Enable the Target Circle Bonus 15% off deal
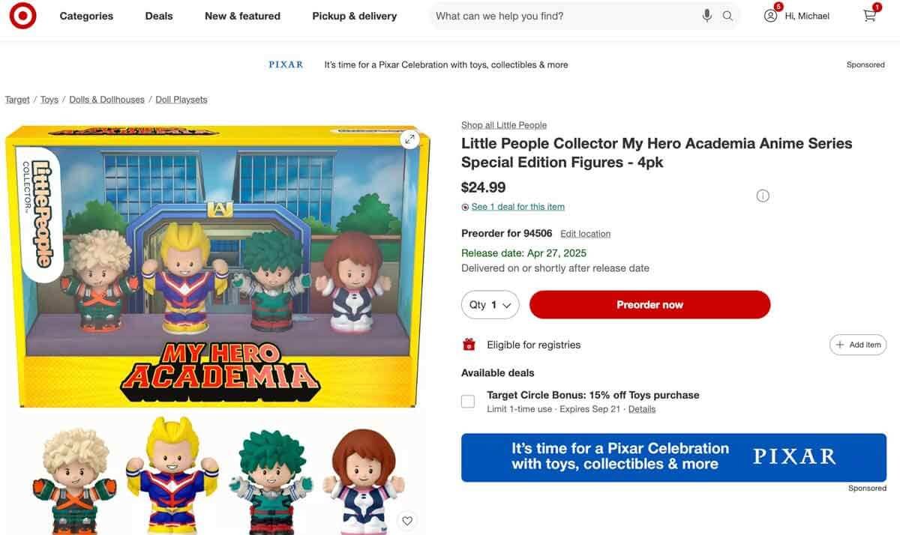900x535 pixels. point(467,401)
